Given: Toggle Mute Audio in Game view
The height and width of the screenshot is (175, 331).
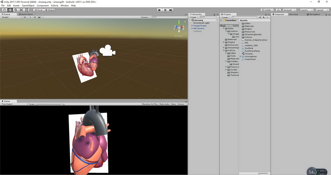Looking at the screenshot, I should click(x=164, y=104).
